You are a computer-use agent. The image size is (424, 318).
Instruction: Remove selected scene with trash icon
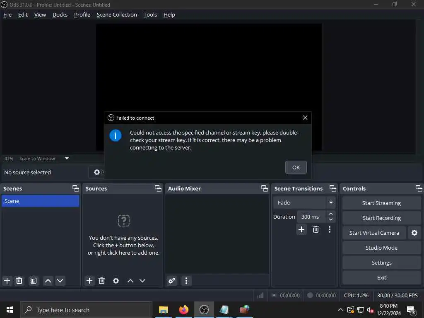pyautogui.click(x=19, y=281)
